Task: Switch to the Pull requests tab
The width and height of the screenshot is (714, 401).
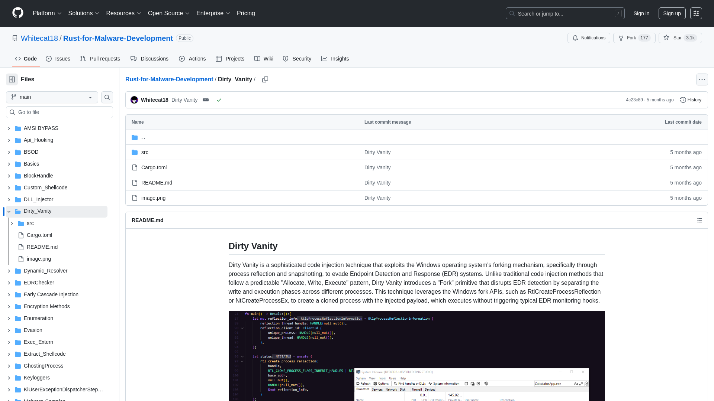Action: tap(100, 59)
